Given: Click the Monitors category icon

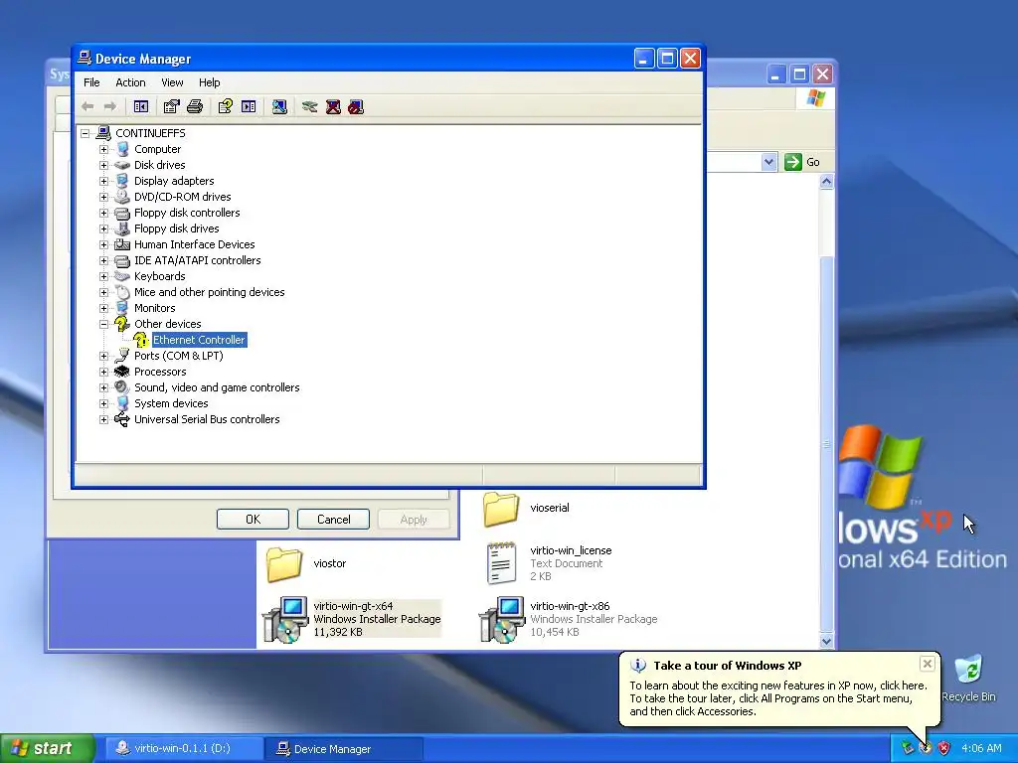Looking at the screenshot, I should click(122, 308).
